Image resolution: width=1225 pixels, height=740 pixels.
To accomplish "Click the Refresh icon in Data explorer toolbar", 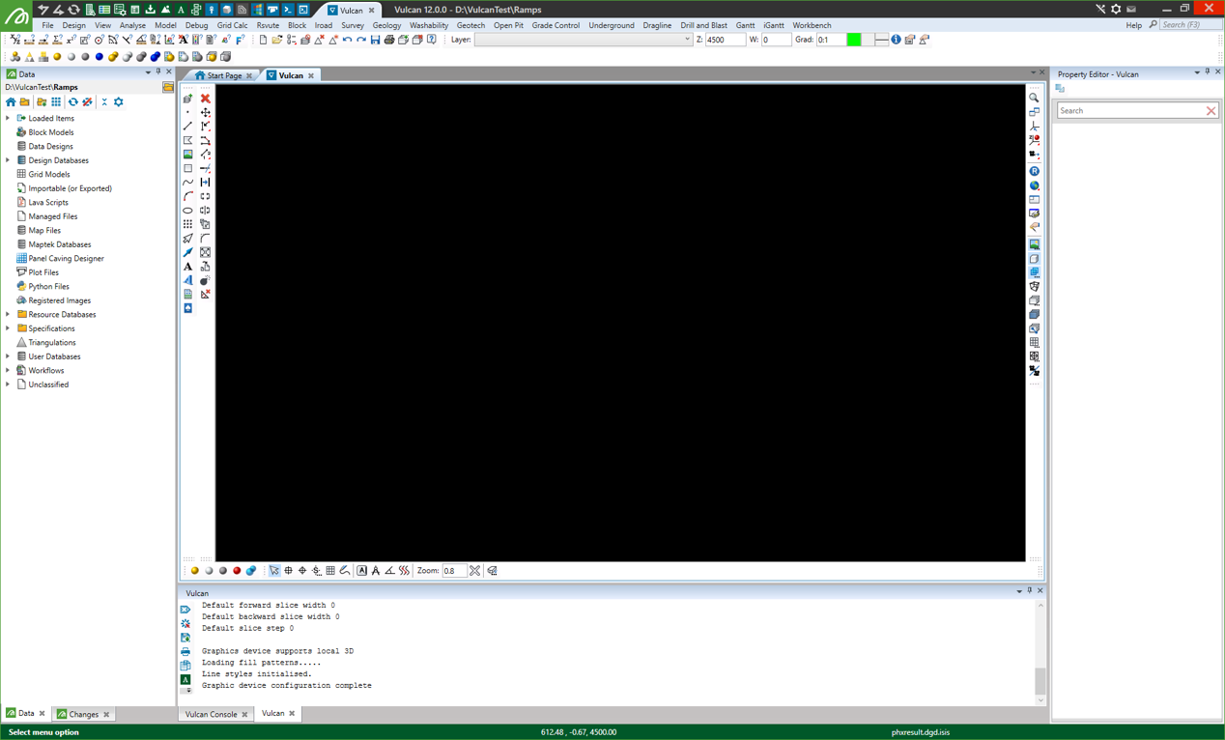I will [72, 101].
